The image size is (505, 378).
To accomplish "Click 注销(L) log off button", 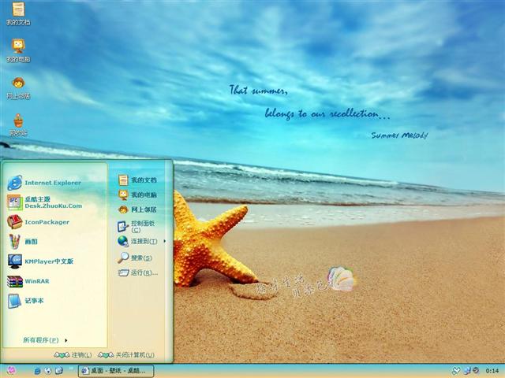I will [x=73, y=355].
